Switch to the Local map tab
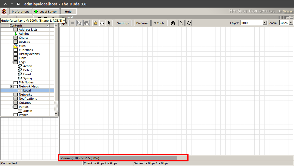Viewport: 294px width, 166px height. (69, 17)
